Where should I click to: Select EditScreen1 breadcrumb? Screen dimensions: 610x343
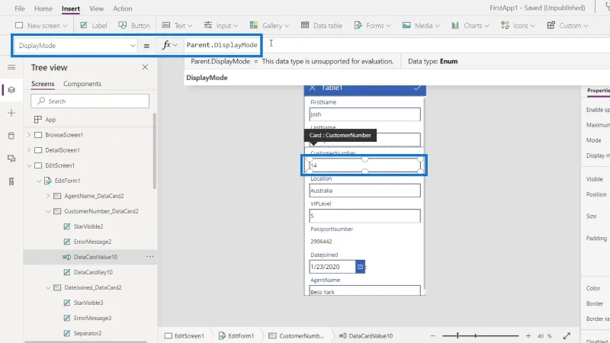pyautogui.click(x=185, y=335)
